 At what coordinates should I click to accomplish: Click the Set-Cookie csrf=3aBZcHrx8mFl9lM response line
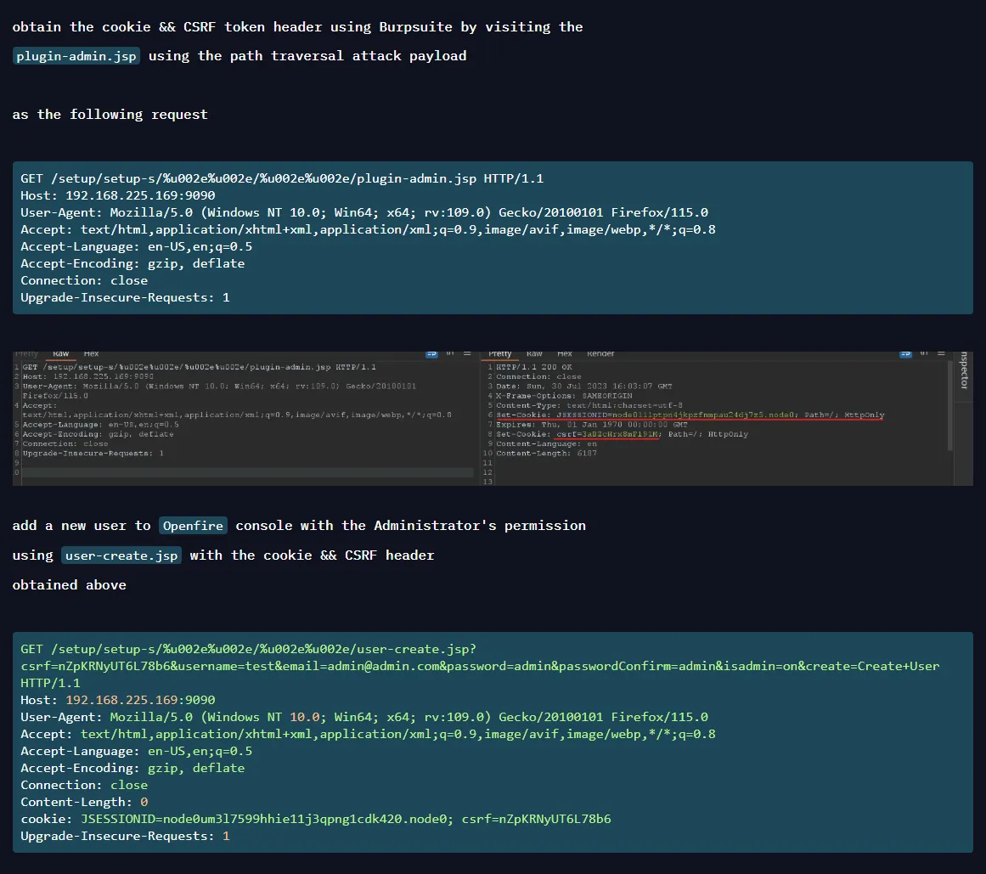pos(622,434)
